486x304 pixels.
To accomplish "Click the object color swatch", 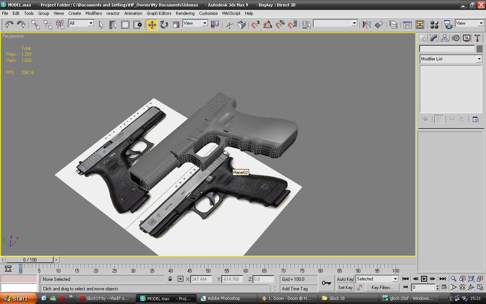I will coord(479,49).
